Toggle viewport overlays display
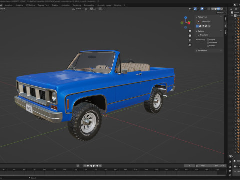This screenshot has width=240, height=180. pos(202,9)
